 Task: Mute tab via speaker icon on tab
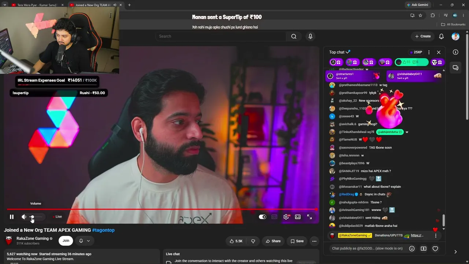coord(115,5)
